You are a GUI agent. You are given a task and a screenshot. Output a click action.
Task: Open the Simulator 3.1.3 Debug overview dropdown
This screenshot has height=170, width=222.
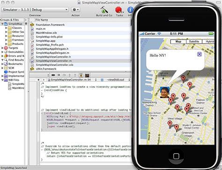(35, 10)
